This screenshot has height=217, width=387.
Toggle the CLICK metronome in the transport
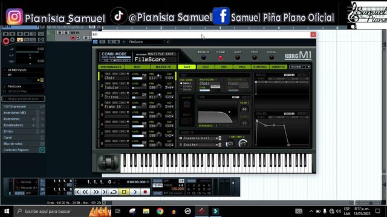pos(157,181)
